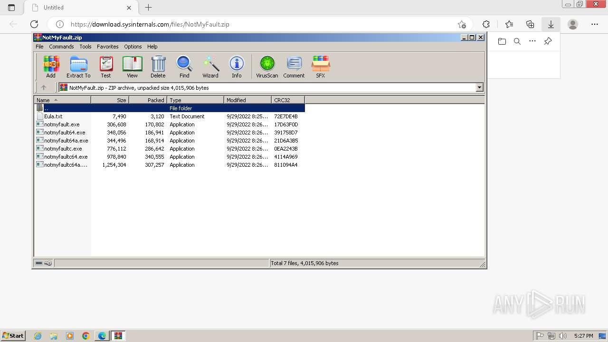Open the Commands menu
Image resolution: width=608 pixels, height=342 pixels.
(x=61, y=47)
